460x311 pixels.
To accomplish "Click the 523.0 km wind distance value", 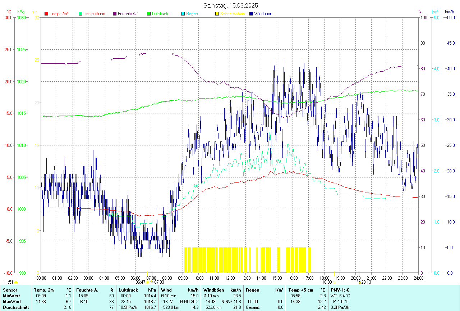I will (171, 307).
